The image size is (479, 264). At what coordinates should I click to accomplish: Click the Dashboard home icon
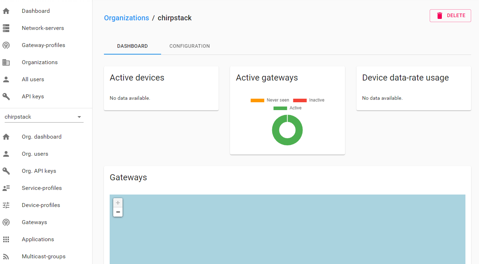[x=6, y=11]
